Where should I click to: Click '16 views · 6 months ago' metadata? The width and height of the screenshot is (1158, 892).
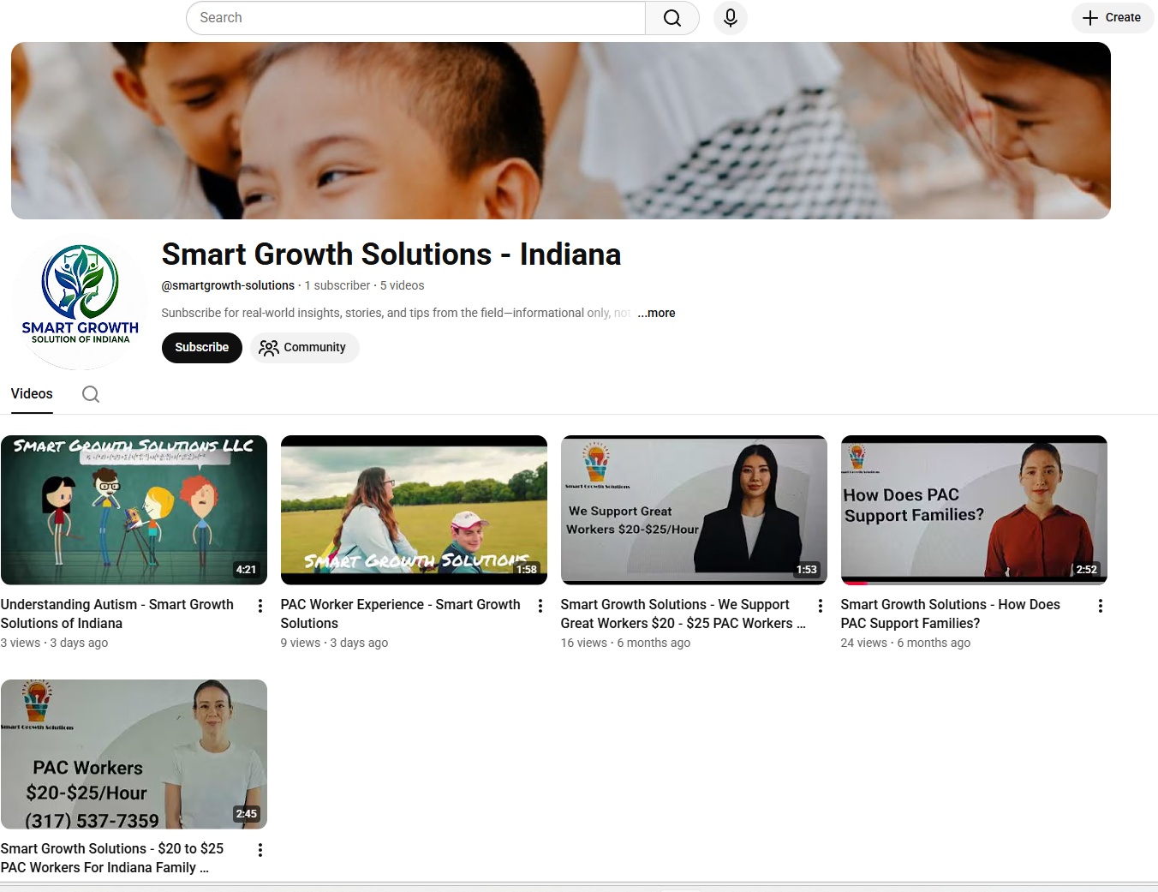click(625, 643)
